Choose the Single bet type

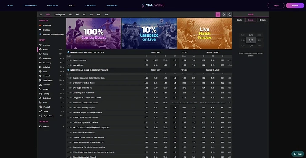pos(239,20)
